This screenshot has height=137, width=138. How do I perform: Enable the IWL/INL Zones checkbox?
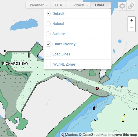[48, 64]
